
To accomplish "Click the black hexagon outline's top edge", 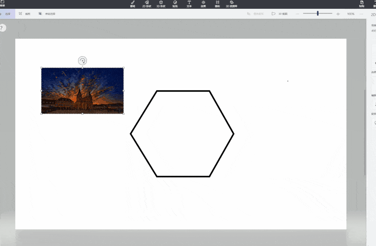I will [183, 91].
